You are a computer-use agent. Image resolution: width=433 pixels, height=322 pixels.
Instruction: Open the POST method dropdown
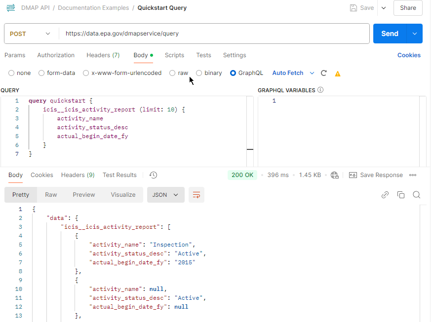[x=31, y=34]
